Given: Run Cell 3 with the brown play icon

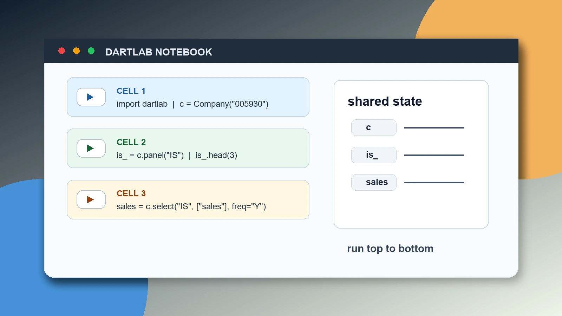Looking at the screenshot, I should [91, 199].
